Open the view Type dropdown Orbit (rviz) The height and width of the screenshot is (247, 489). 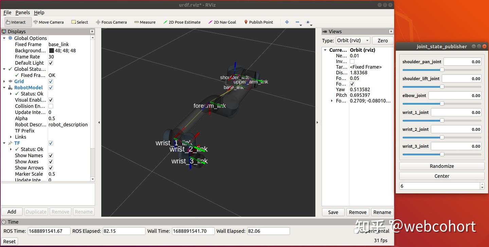click(353, 40)
